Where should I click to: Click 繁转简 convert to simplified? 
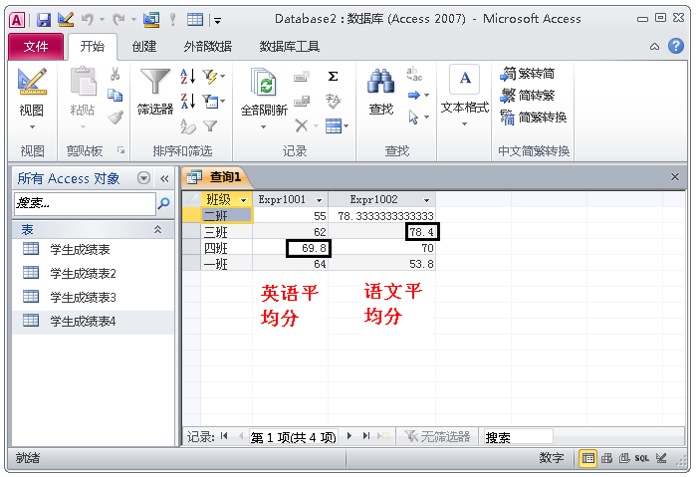point(528,74)
